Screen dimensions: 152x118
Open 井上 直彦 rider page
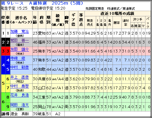pos(19,77)
